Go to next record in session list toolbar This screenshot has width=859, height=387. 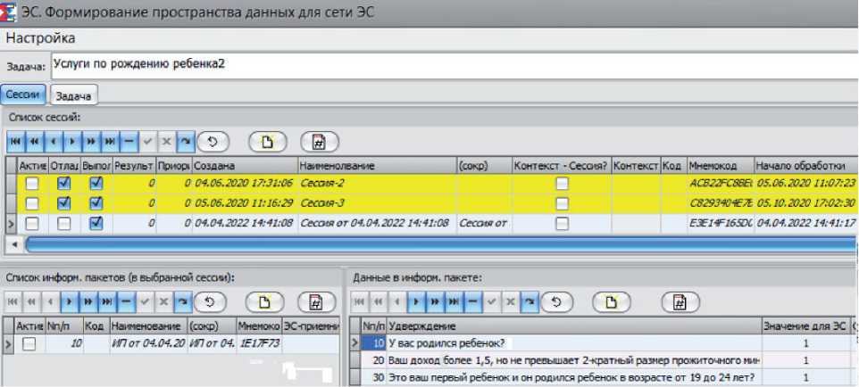coord(71,142)
